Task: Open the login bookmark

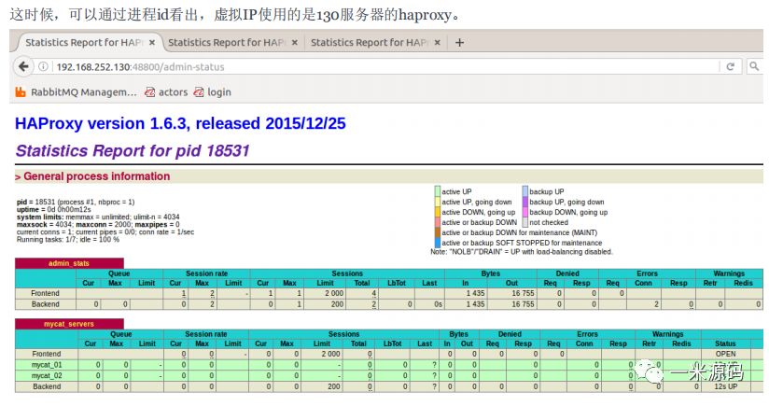Action: tap(213, 92)
